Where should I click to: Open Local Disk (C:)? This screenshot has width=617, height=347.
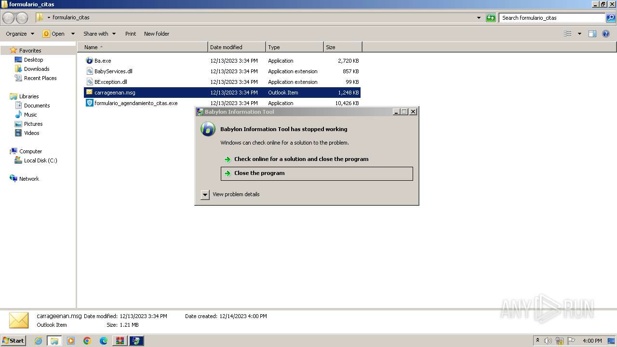click(40, 160)
